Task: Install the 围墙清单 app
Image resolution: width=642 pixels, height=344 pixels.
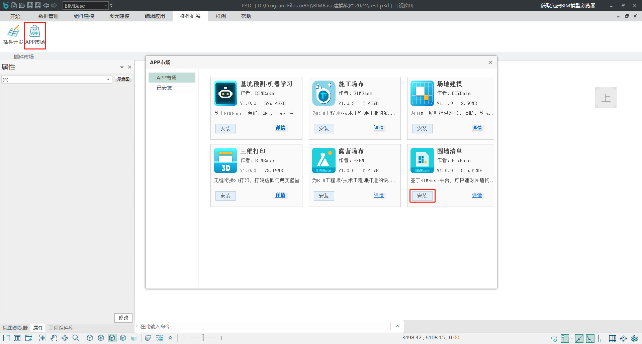Action: pos(422,196)
